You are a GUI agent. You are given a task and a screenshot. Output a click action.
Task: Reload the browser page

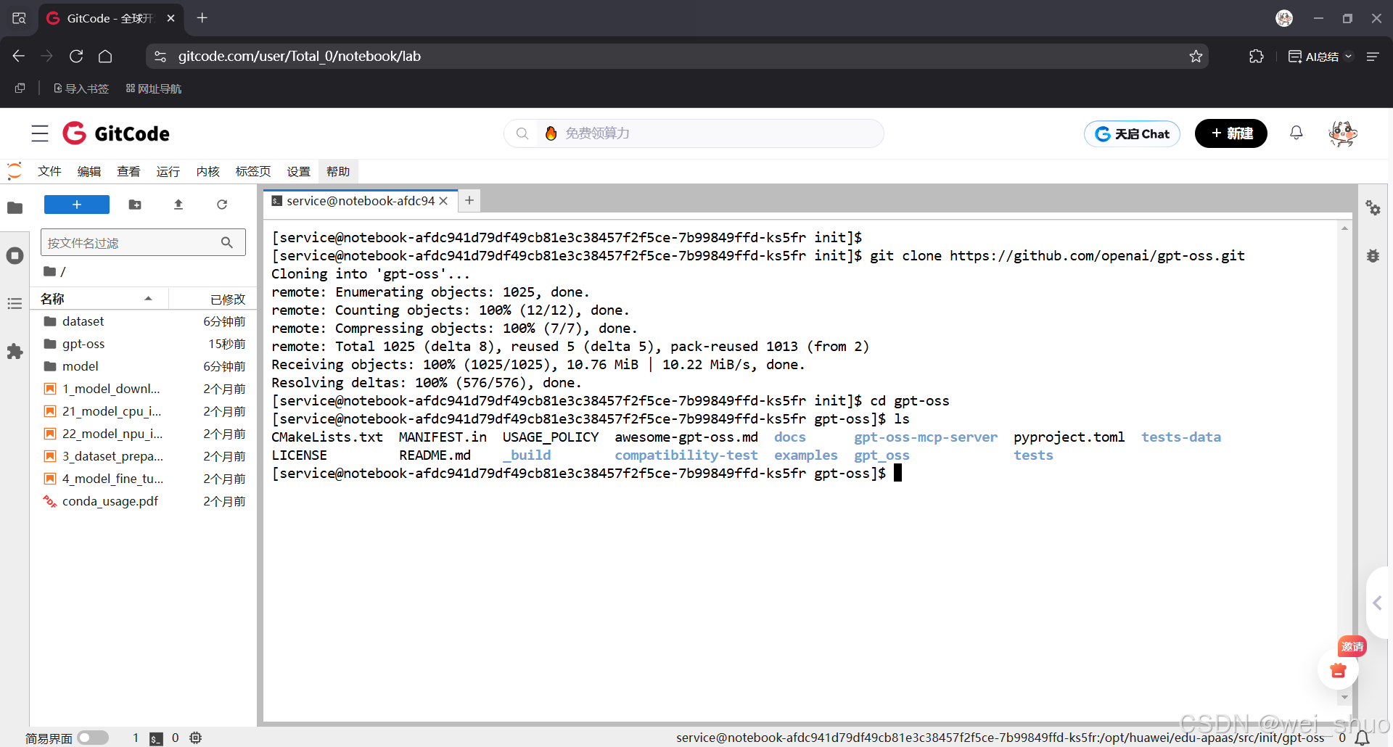pyautogui.click(x=76, y=56)
